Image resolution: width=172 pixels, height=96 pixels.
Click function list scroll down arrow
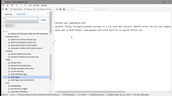(51, 92)
